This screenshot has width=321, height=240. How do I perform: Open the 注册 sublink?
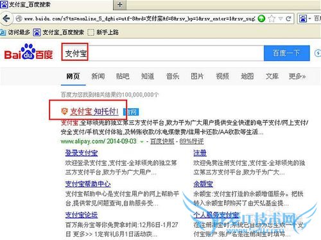(x=200, y=153)
